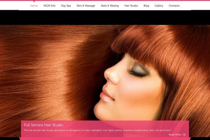210x140 pixels.
Task: Open Nails & Waxing page
Action: [x=110, y=6]
